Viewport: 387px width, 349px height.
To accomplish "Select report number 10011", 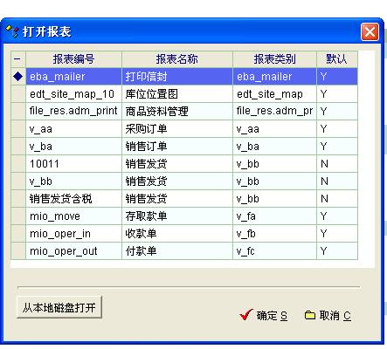I will click(184, 164).
